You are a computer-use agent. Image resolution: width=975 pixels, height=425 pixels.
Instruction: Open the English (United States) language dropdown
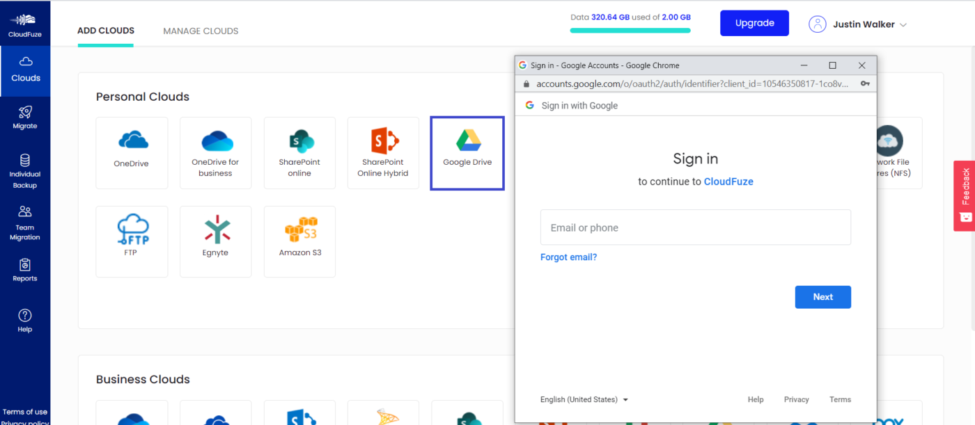pyautogui.click(x=584, y=400)
